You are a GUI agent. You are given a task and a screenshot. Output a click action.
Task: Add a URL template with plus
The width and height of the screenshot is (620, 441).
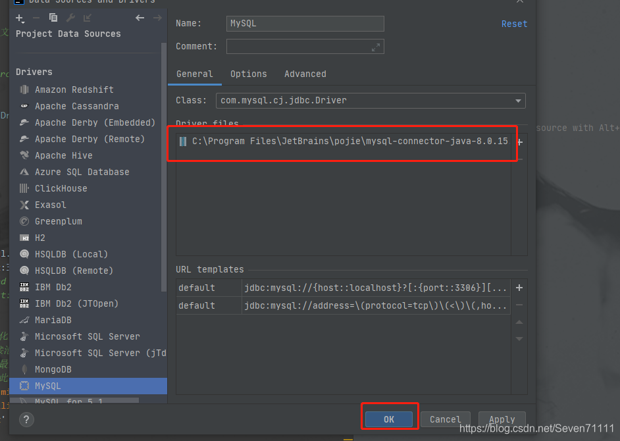click(519, 288)
